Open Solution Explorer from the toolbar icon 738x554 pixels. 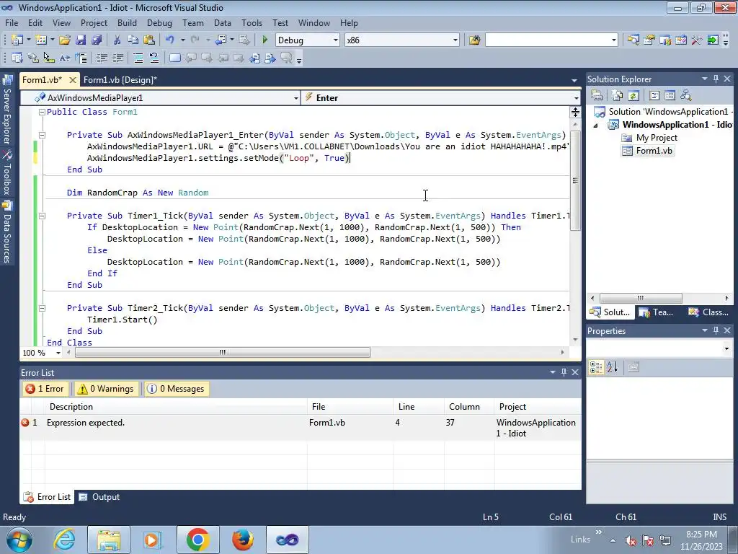click(x=633, y=40)
